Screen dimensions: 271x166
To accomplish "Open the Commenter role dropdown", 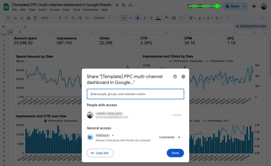I will point(169,137).
